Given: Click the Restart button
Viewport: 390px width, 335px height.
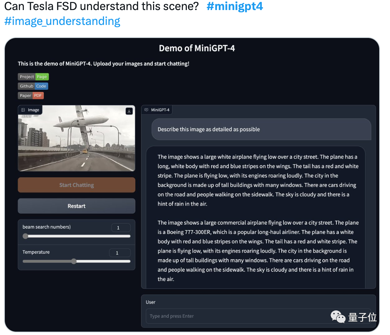Looking at the screenshot, I should point(77,206).
